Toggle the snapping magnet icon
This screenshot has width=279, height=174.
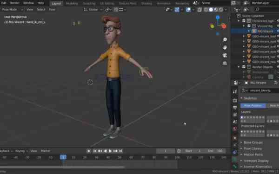pos(116,10)
